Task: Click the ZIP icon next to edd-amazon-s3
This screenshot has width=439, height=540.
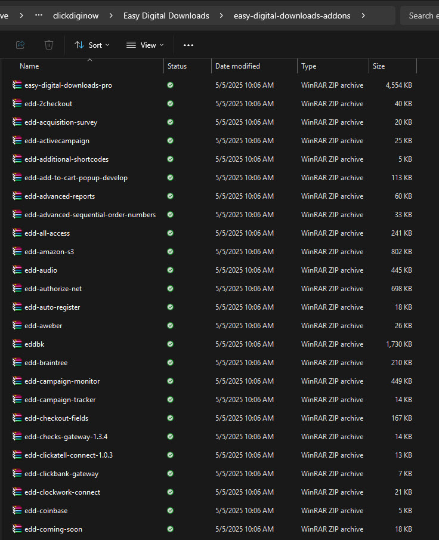Action: click(x=17, y=251)
